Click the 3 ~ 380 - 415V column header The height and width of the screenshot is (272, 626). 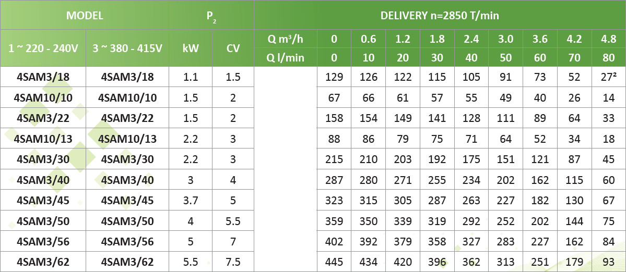click(127, 48)
